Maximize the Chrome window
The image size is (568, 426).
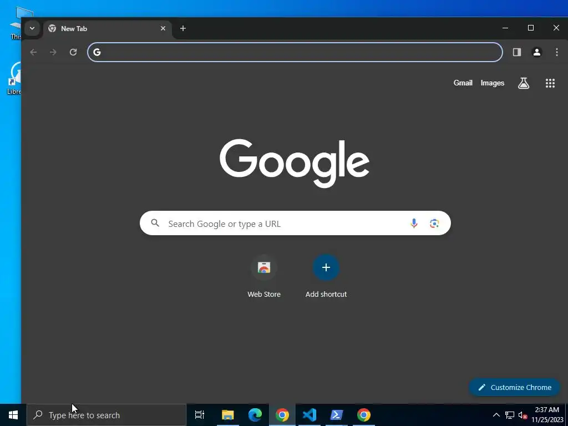(x=531, y=28)
